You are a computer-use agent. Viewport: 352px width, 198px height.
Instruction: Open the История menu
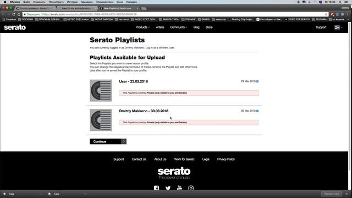pos(72,2)
